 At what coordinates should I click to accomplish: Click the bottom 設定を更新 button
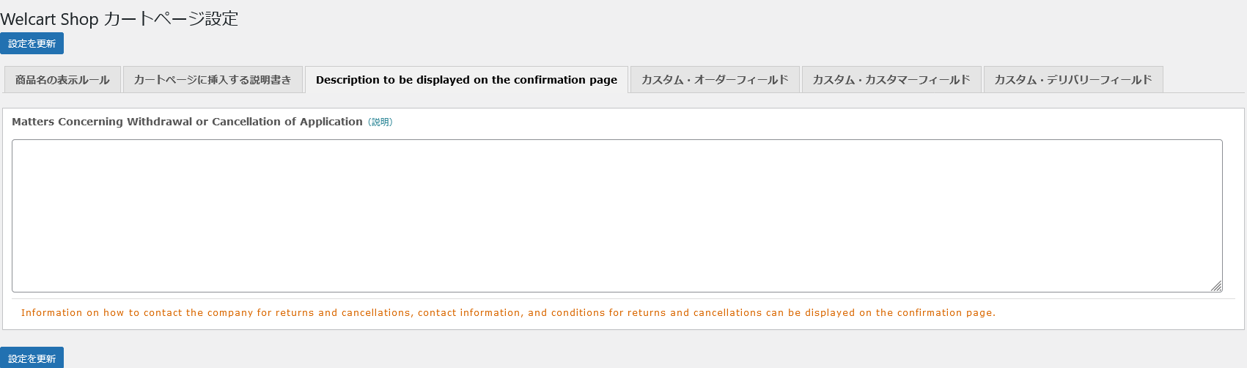(32, 358)
